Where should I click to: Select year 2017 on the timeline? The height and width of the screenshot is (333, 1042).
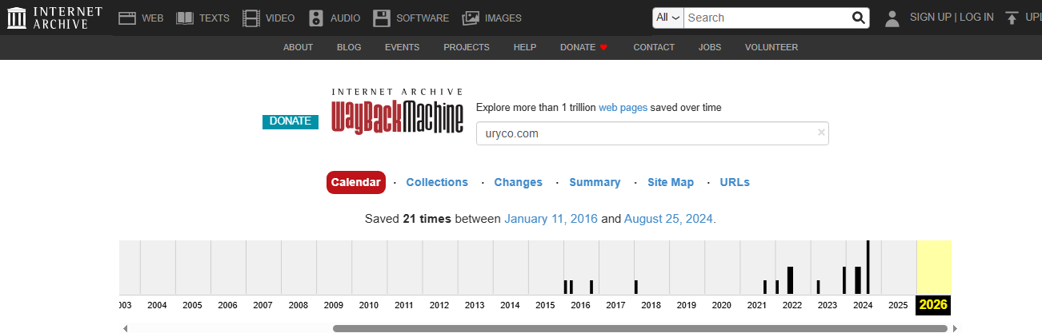615,305
